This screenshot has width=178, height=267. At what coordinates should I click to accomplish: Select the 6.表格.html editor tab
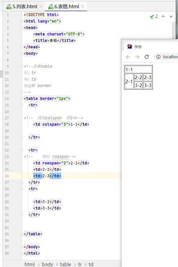[66, 7]
